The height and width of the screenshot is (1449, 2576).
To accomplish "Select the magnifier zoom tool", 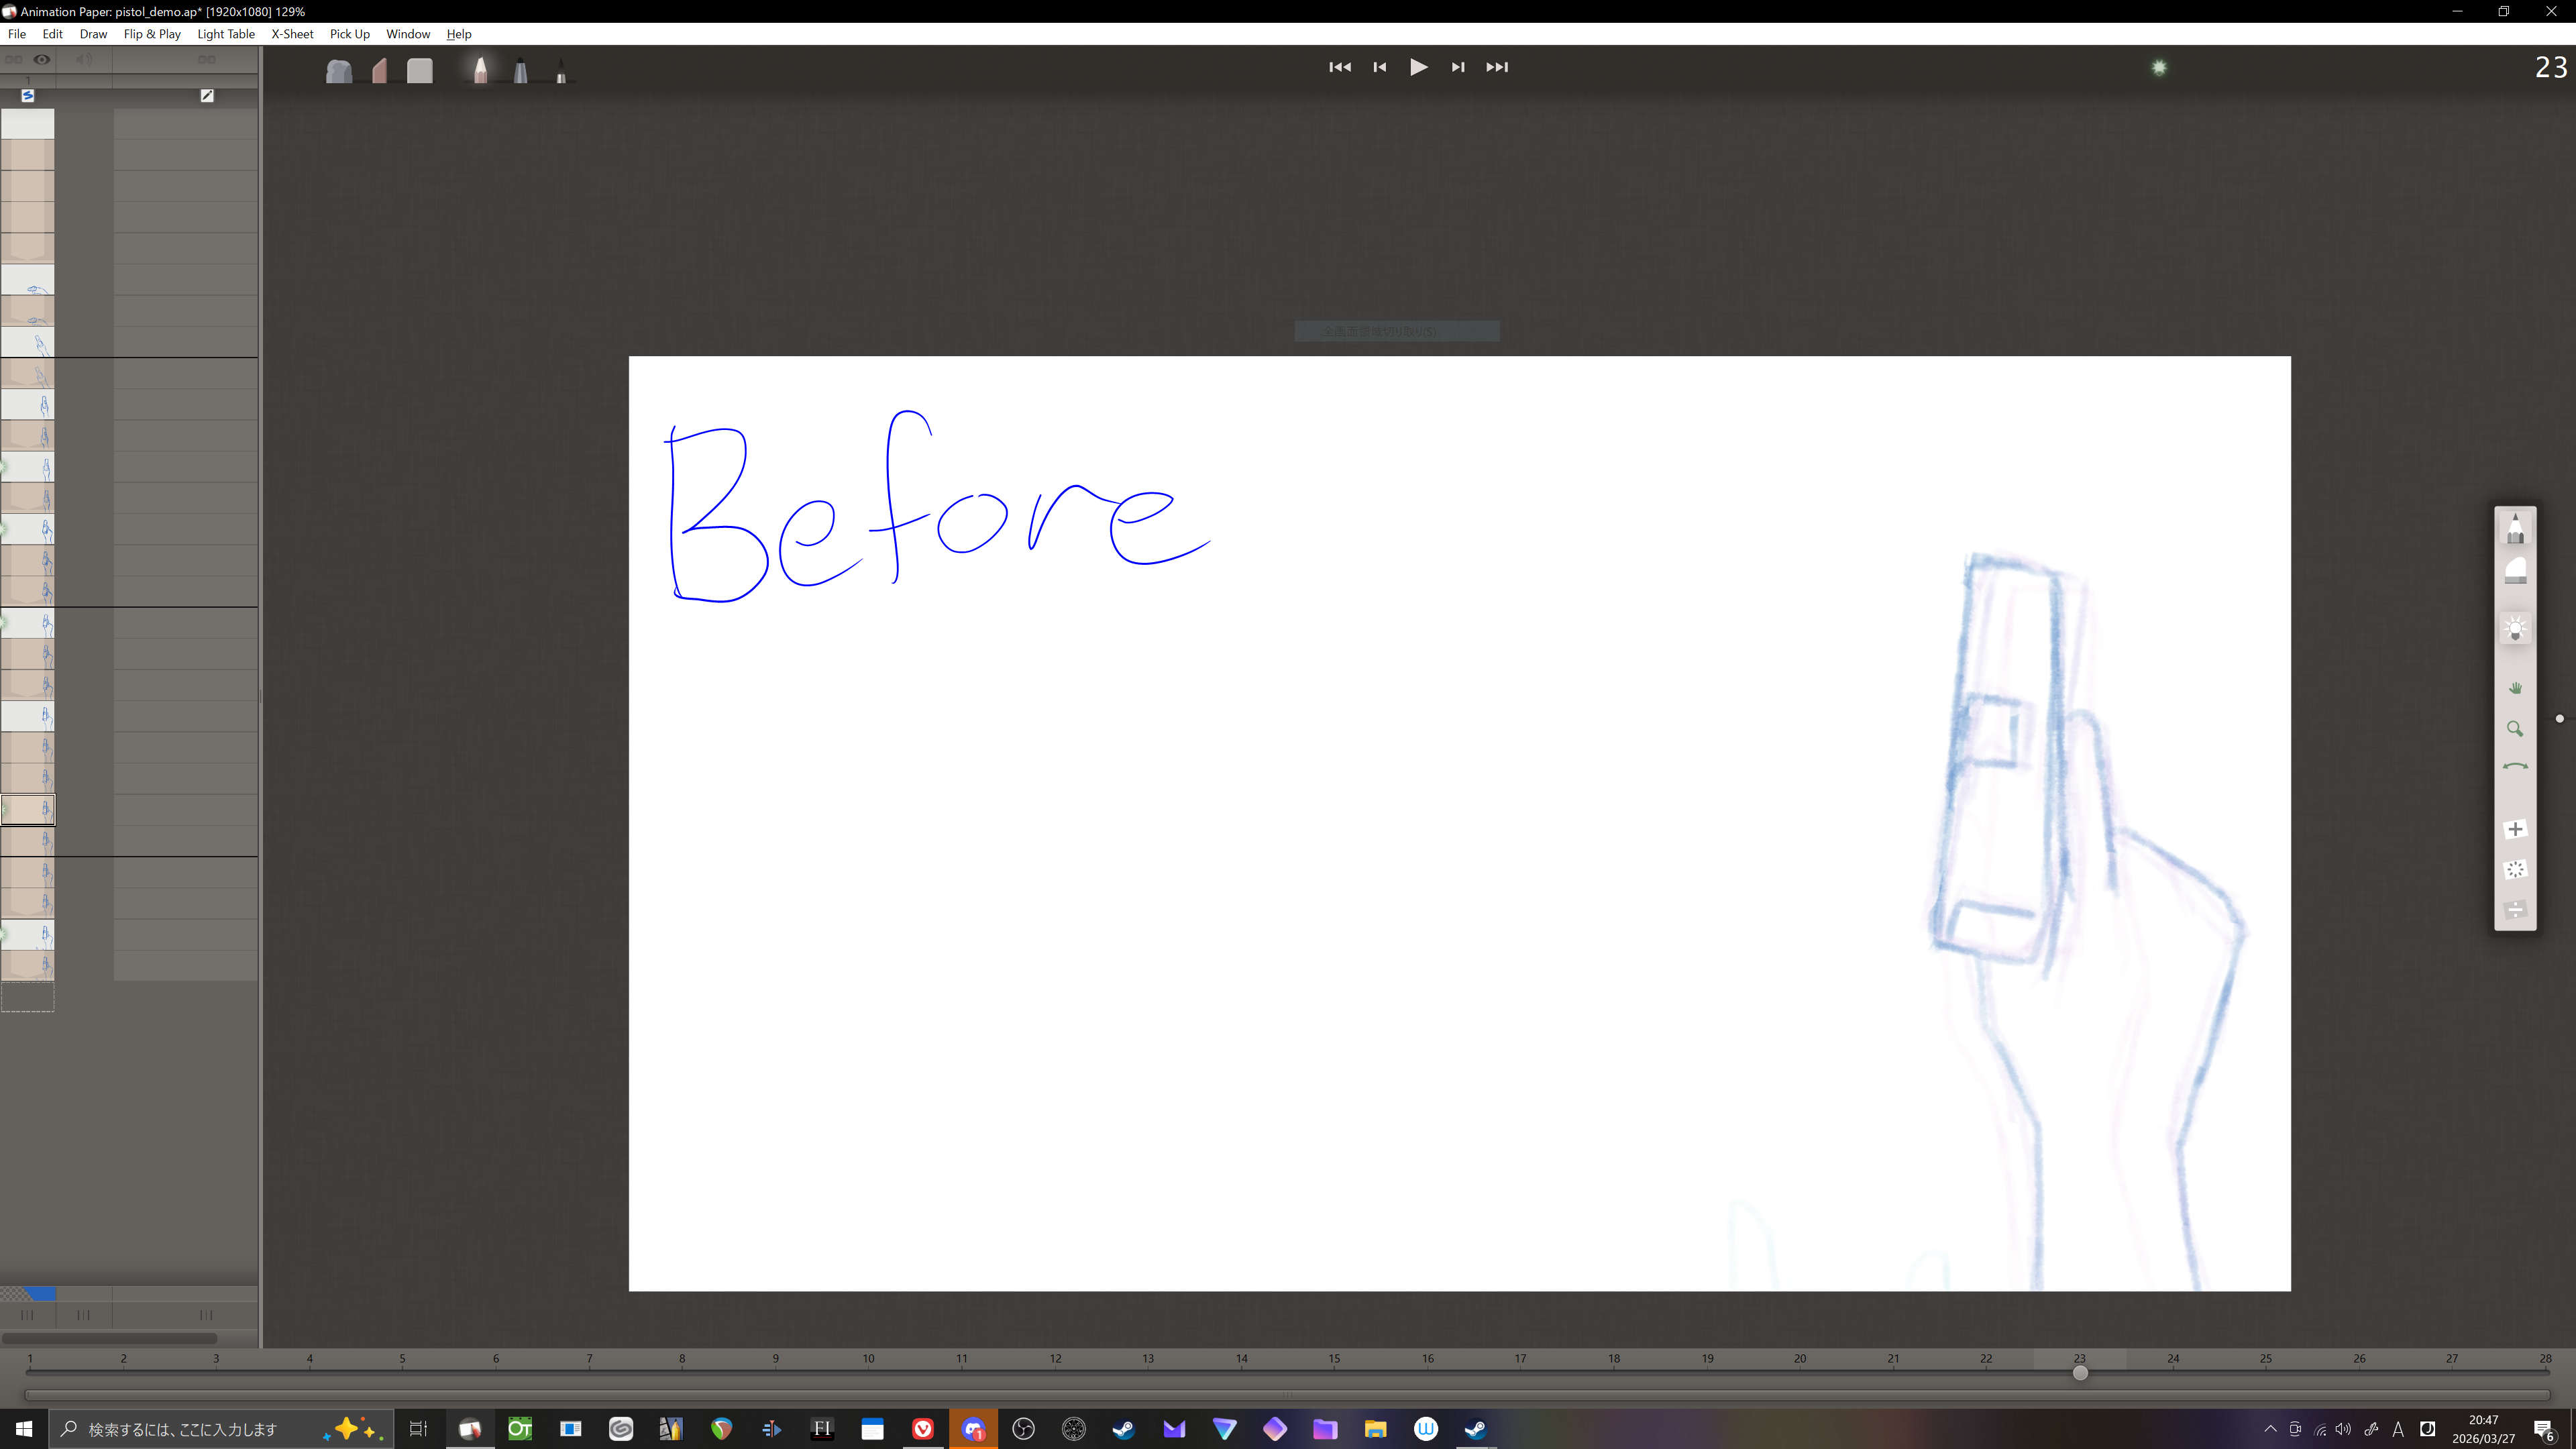I will 2515,729.
